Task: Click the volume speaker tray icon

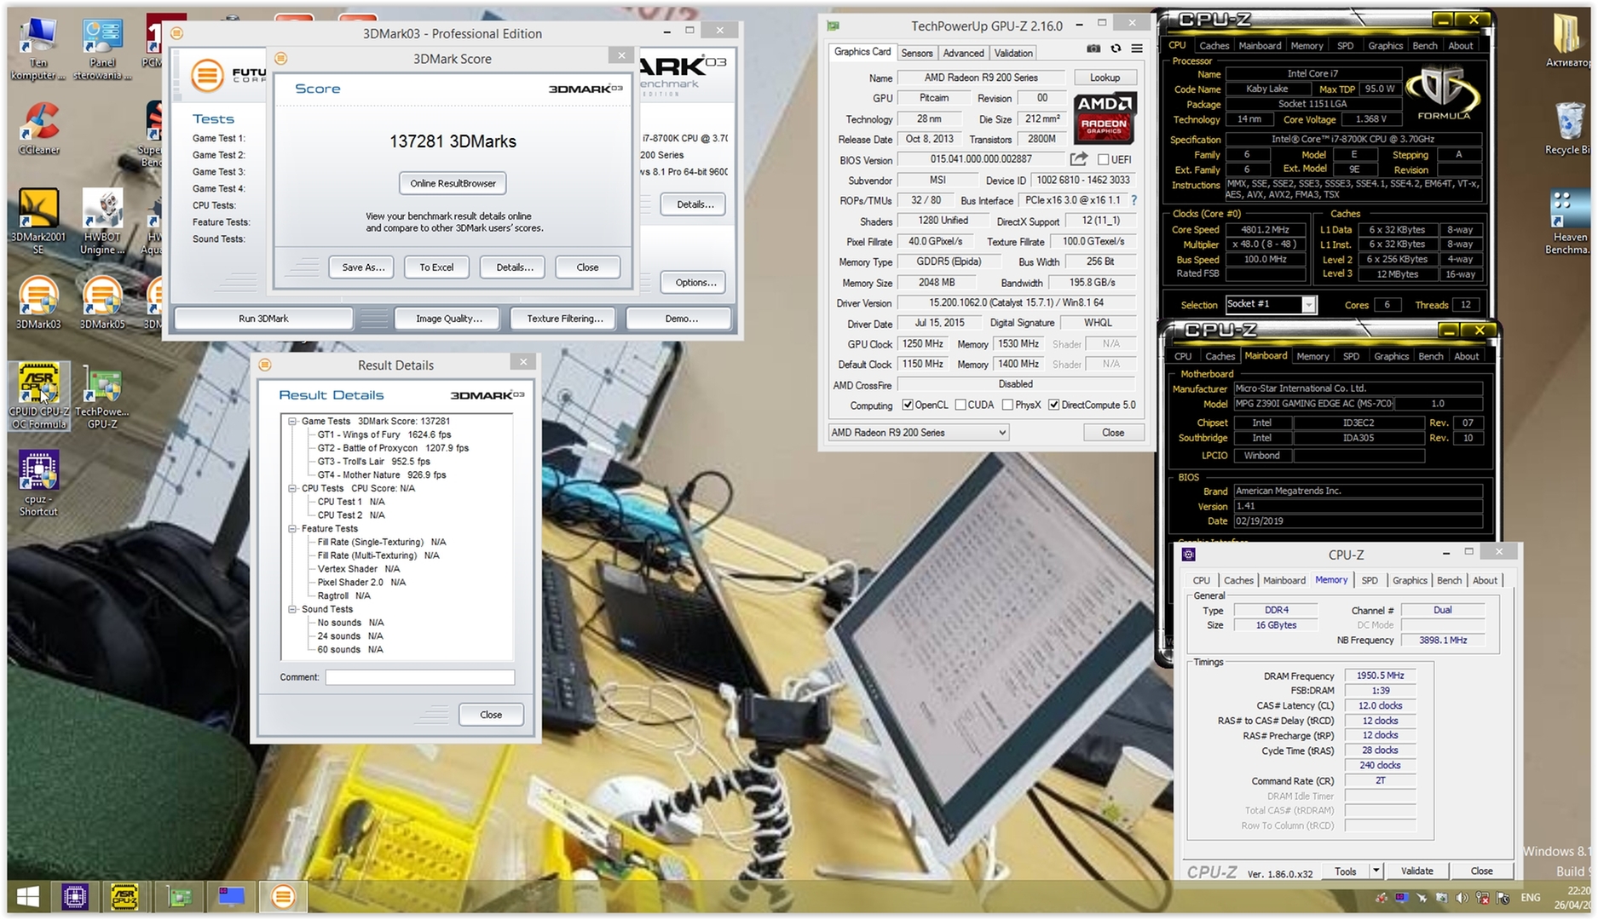Action: (1462, 898)
